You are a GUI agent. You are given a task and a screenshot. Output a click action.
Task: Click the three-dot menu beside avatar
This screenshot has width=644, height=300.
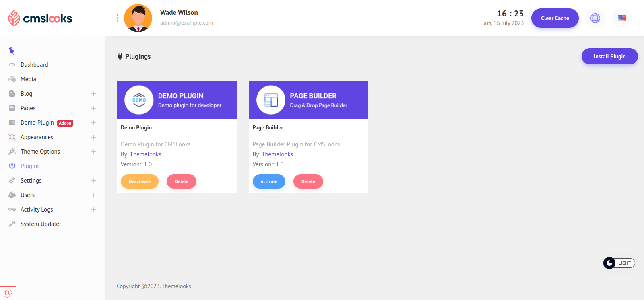pos(117,18)
